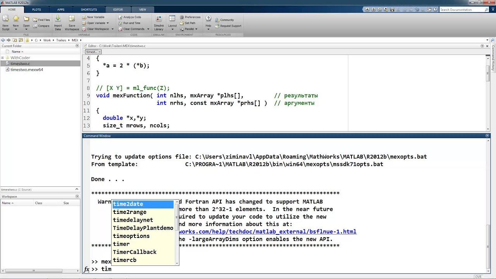Select timestwo.c in Current Folder
496x279 pixels.
[x=40, y=64]
